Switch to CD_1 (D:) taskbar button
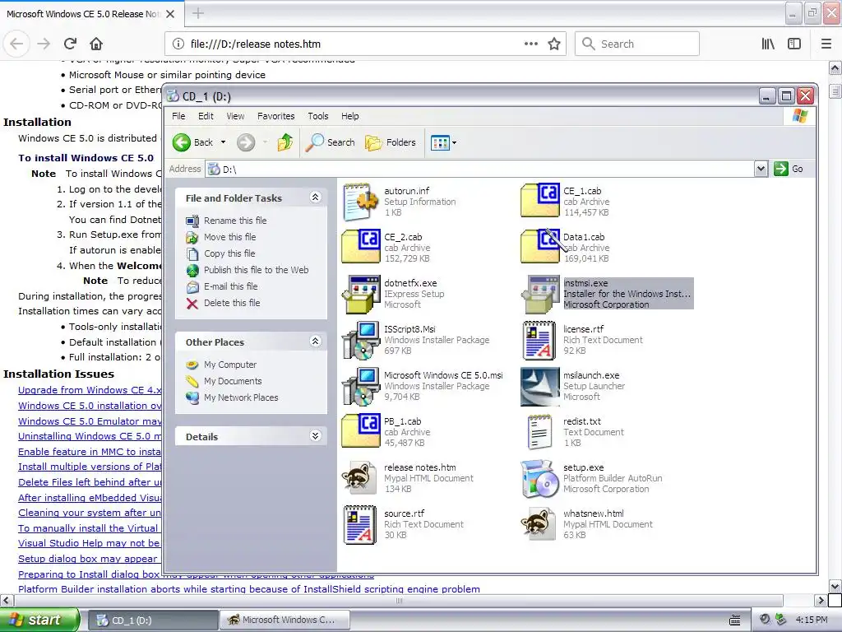The image size is (842, 632). click(153, 620)
